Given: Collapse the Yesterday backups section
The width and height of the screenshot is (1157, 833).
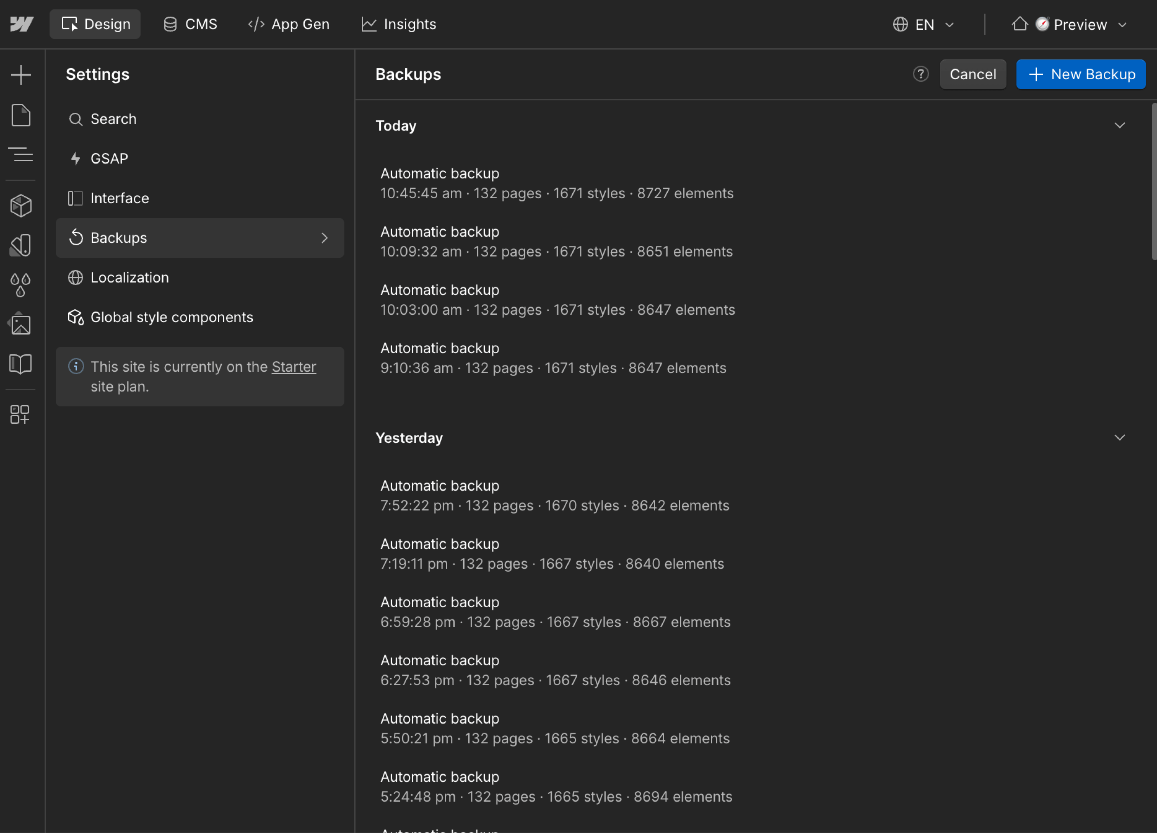Looking at the screenshot, I should coord(1119,437).
